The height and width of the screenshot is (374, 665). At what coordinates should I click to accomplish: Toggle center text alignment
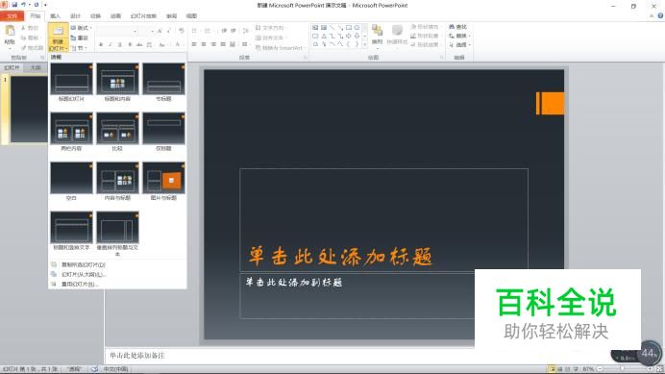pos(204,44)
